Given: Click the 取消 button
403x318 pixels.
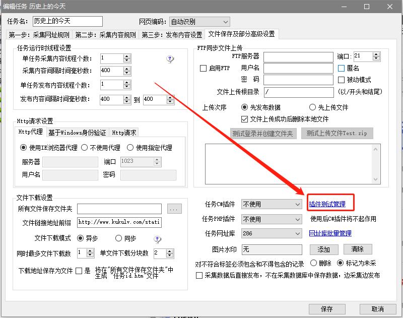Looking at the screenshot, I should (x=378, y=309).
